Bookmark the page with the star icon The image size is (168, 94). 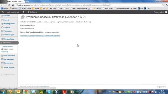pyautogui.click(x=163, y=5)
